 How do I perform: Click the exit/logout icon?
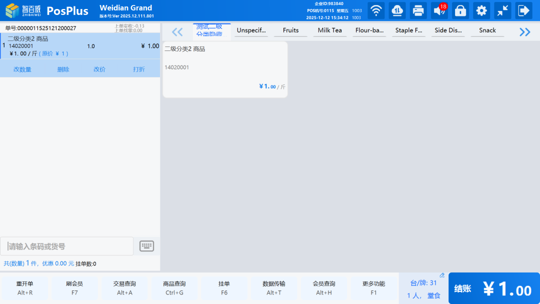pos(523,10)
